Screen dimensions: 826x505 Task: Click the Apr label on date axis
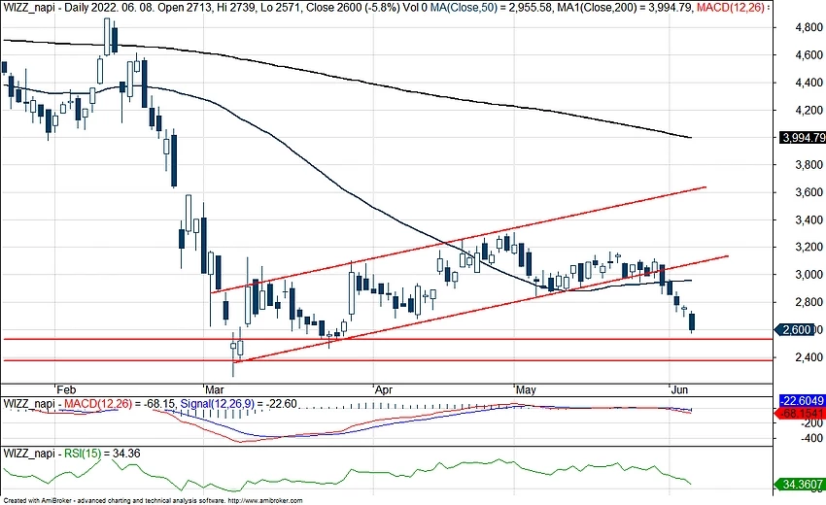point(384,389)
